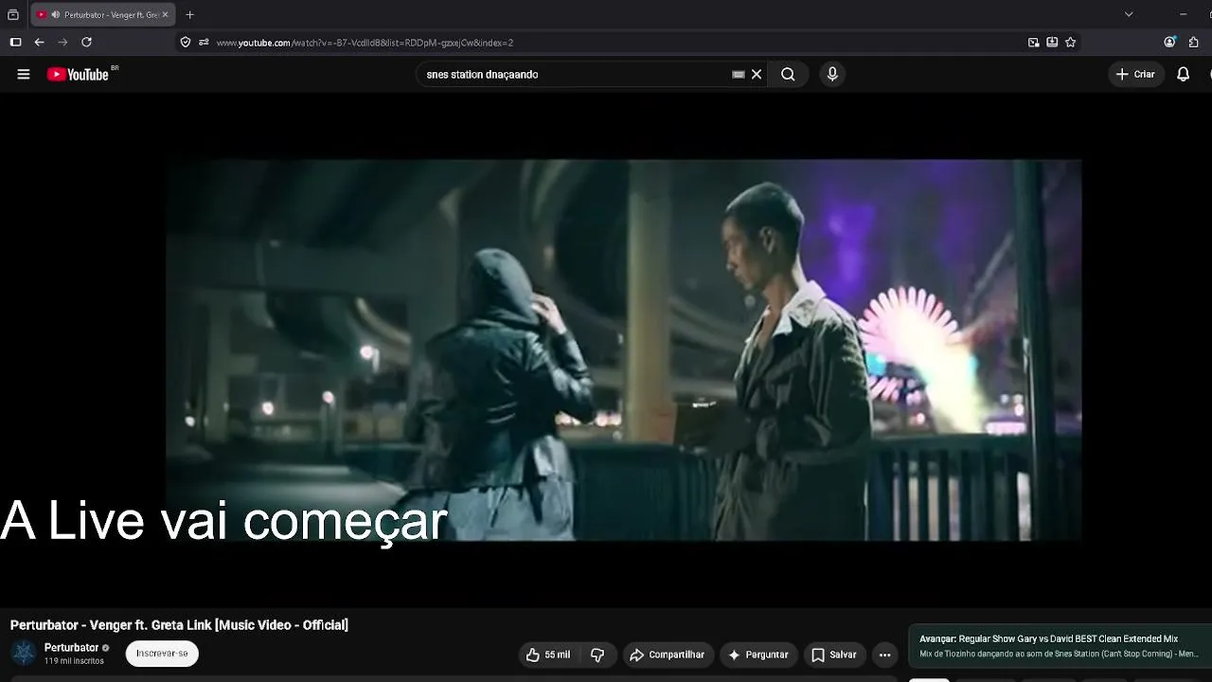
Task: Click the video player to pause playback
Action: coord(623,350)
